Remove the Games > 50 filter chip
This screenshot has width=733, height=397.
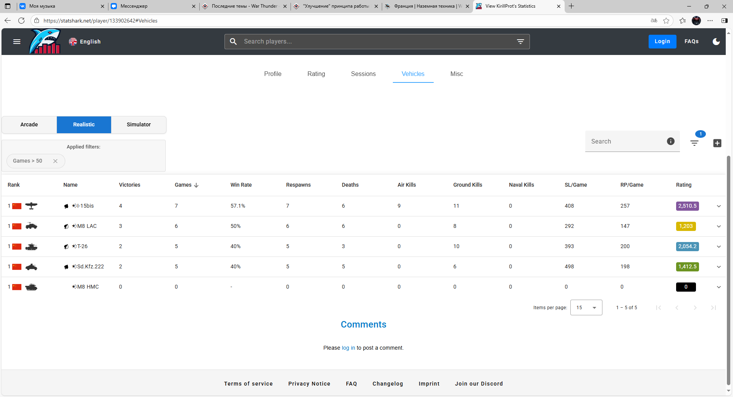click(55, 161)
